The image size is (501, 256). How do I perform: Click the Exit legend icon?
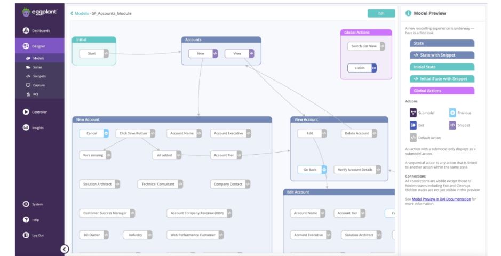pos(413,125)
